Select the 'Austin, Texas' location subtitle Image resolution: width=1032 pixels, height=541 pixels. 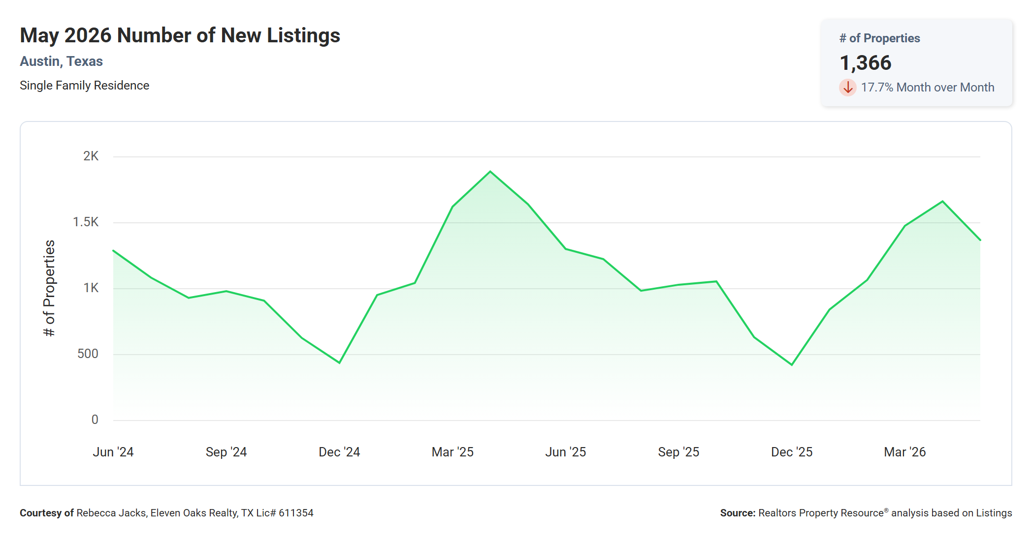coord(61,61)
